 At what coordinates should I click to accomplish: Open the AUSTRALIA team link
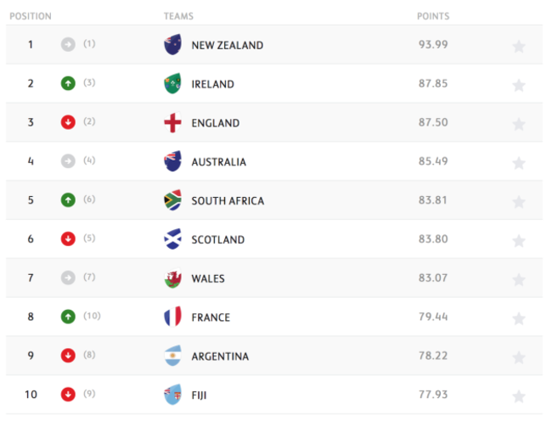(x=218, y=162)
